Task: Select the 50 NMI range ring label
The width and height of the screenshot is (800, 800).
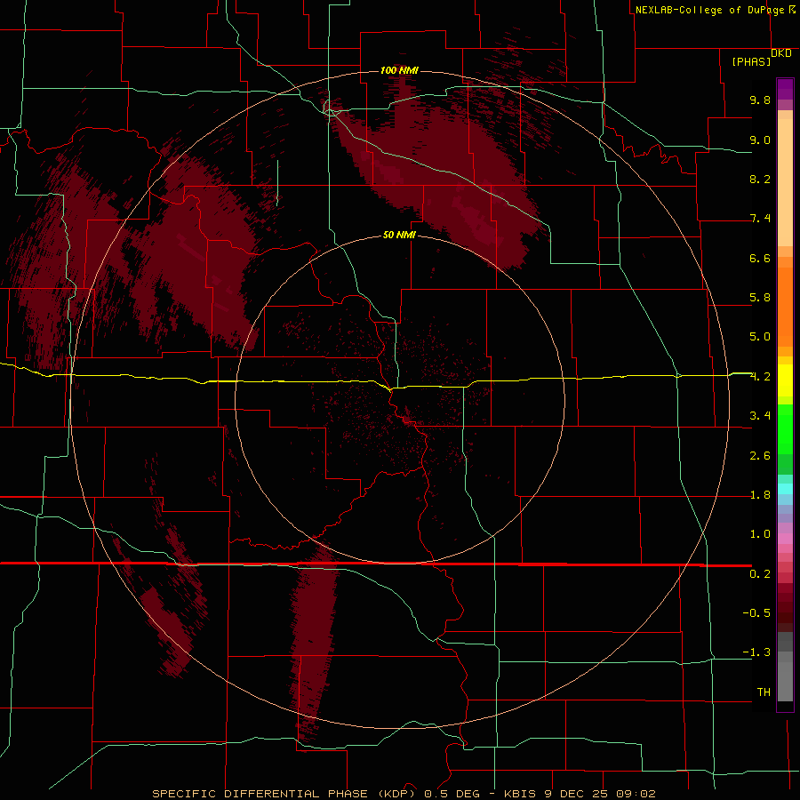Action: 399,235
